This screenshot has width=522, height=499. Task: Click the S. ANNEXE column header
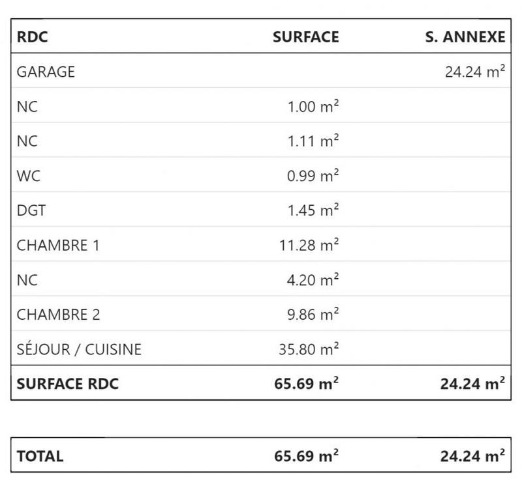465,37
